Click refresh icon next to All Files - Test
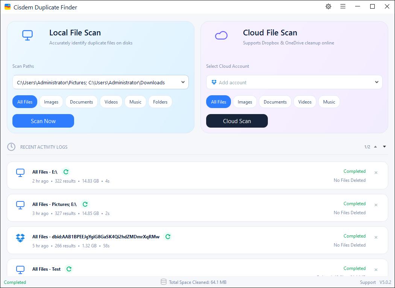Viewport: 395px width, 288px height. tap(69, 269)
